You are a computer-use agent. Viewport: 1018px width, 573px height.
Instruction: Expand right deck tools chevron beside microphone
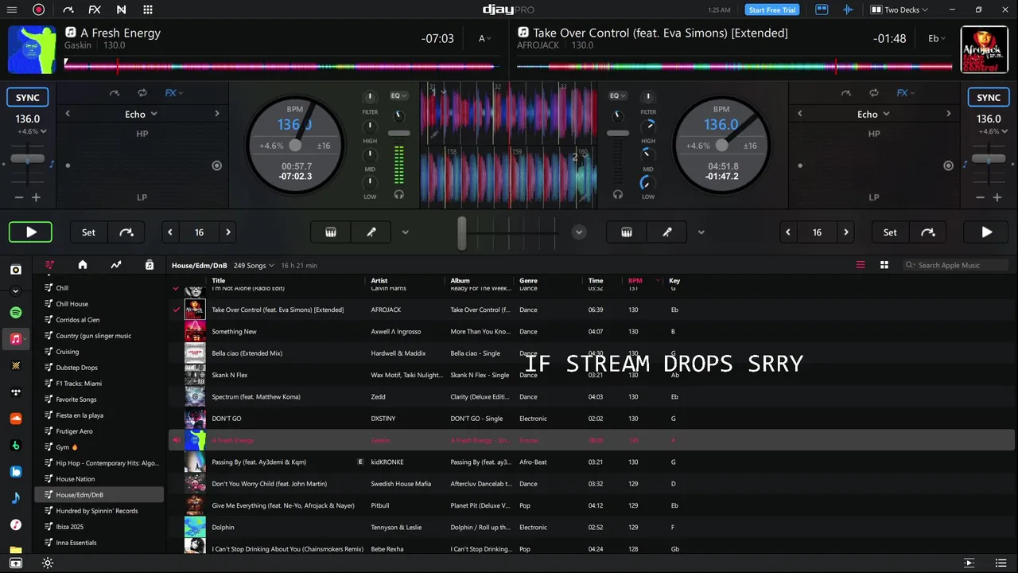(x=701, y=232)
